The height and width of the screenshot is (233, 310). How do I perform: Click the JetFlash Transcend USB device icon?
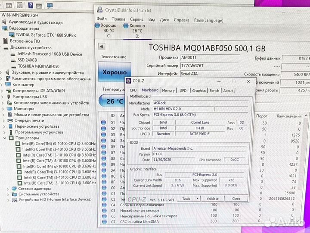coord(13,54)
